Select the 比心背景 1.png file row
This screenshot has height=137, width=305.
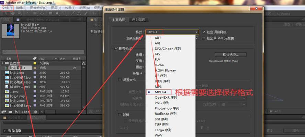[41, 105]
